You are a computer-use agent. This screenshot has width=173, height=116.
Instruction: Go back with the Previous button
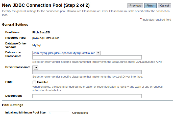135,6
